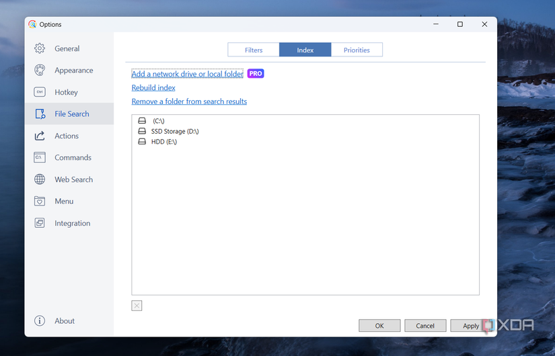The height and width of the screenshot is (356, 555).
Task: Click Add a network drive or local folder
Action: 187,74
